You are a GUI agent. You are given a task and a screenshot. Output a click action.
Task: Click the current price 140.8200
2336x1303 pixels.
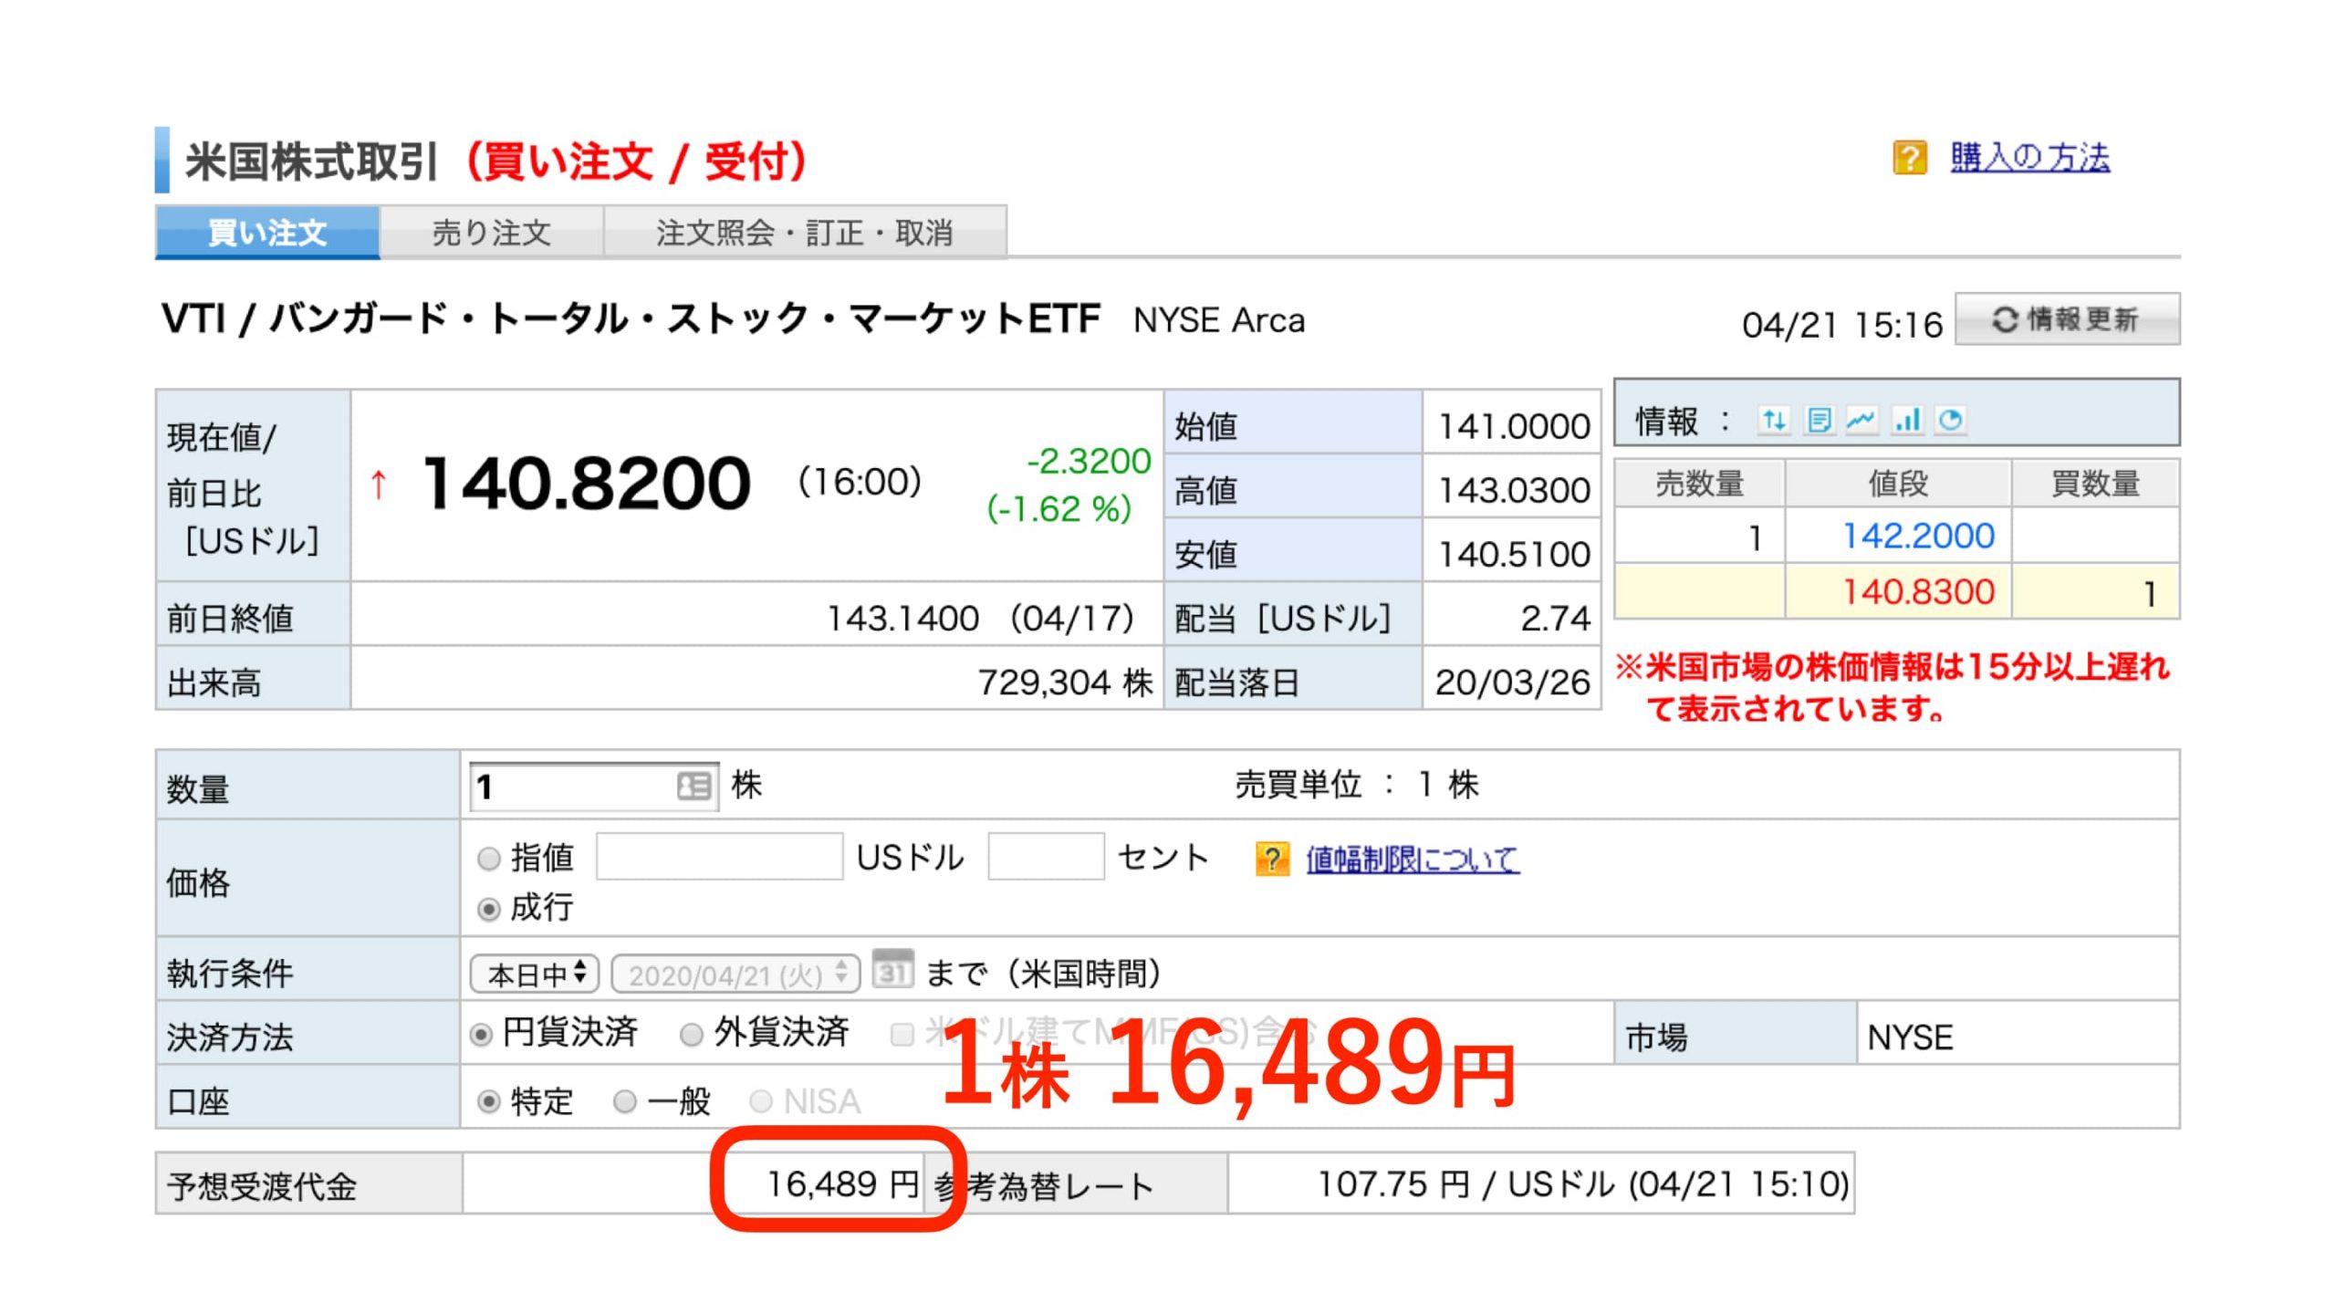[587, 484]
